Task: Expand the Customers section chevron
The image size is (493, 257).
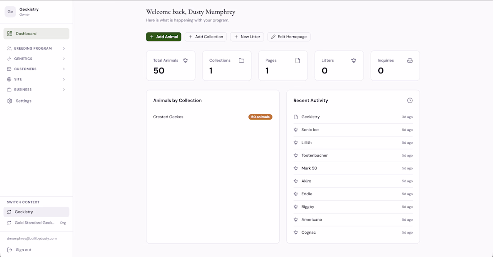Action: tap(64, 69)
